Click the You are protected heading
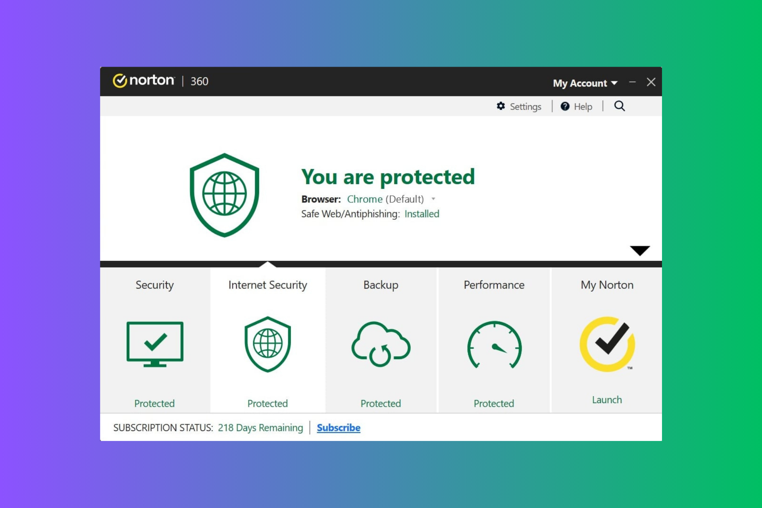The width and height of the screenshot is (762, 508). (388, 177)
